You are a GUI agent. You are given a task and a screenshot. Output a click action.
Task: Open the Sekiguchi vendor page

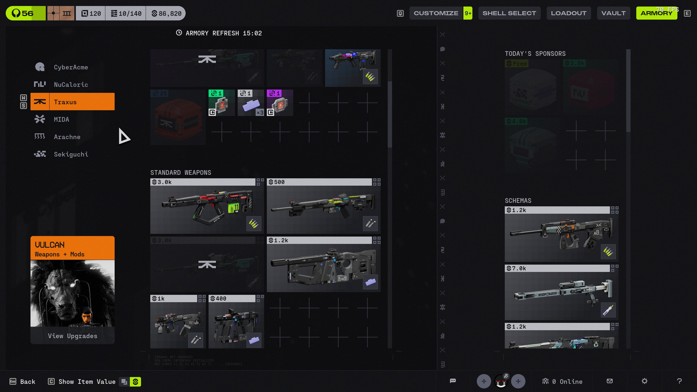point(71,154)
